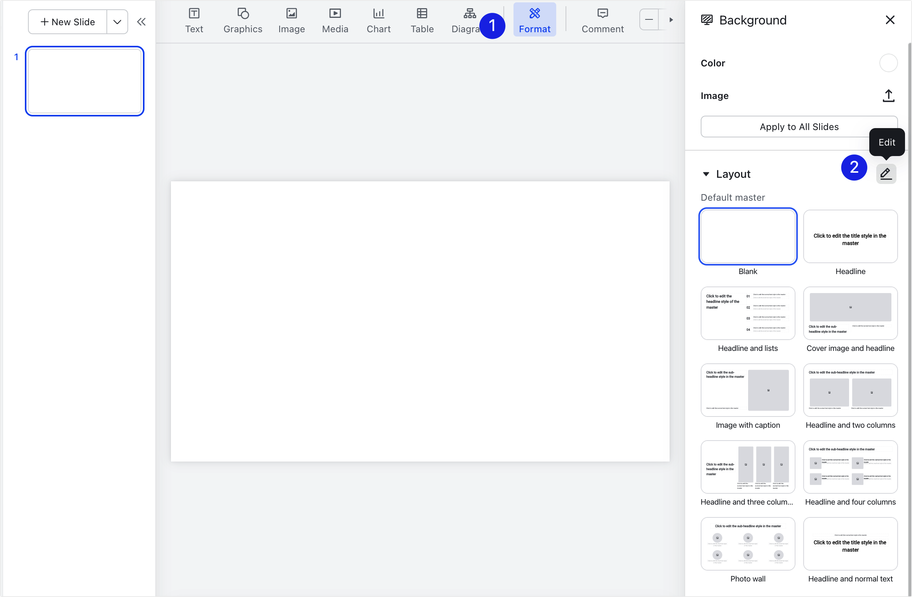Close the Background panel
The height and width of the screenshot is (597, 912).
(890, 20)
